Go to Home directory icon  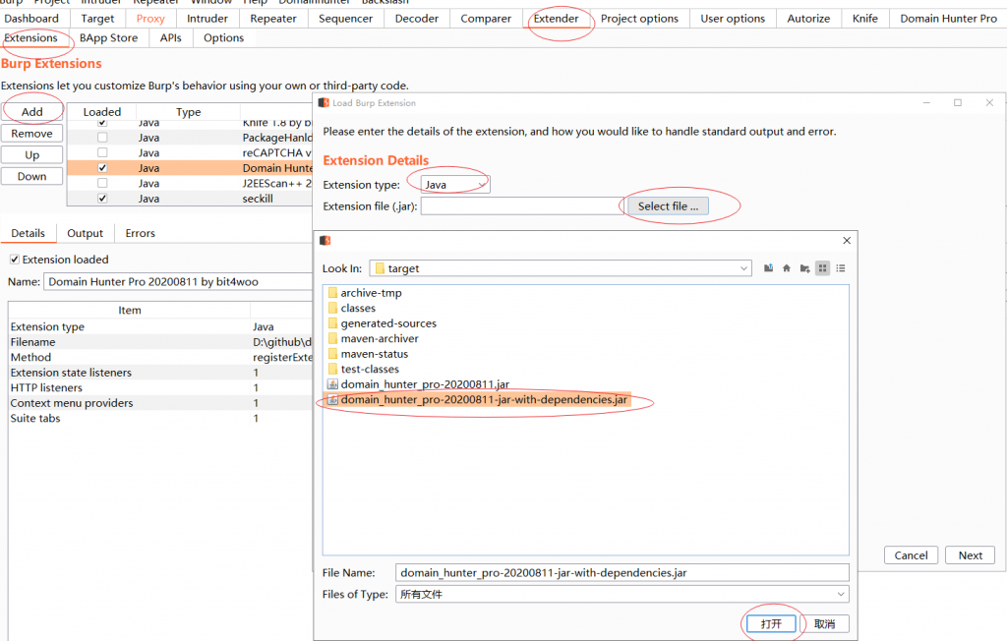click(x=787, y=268)
